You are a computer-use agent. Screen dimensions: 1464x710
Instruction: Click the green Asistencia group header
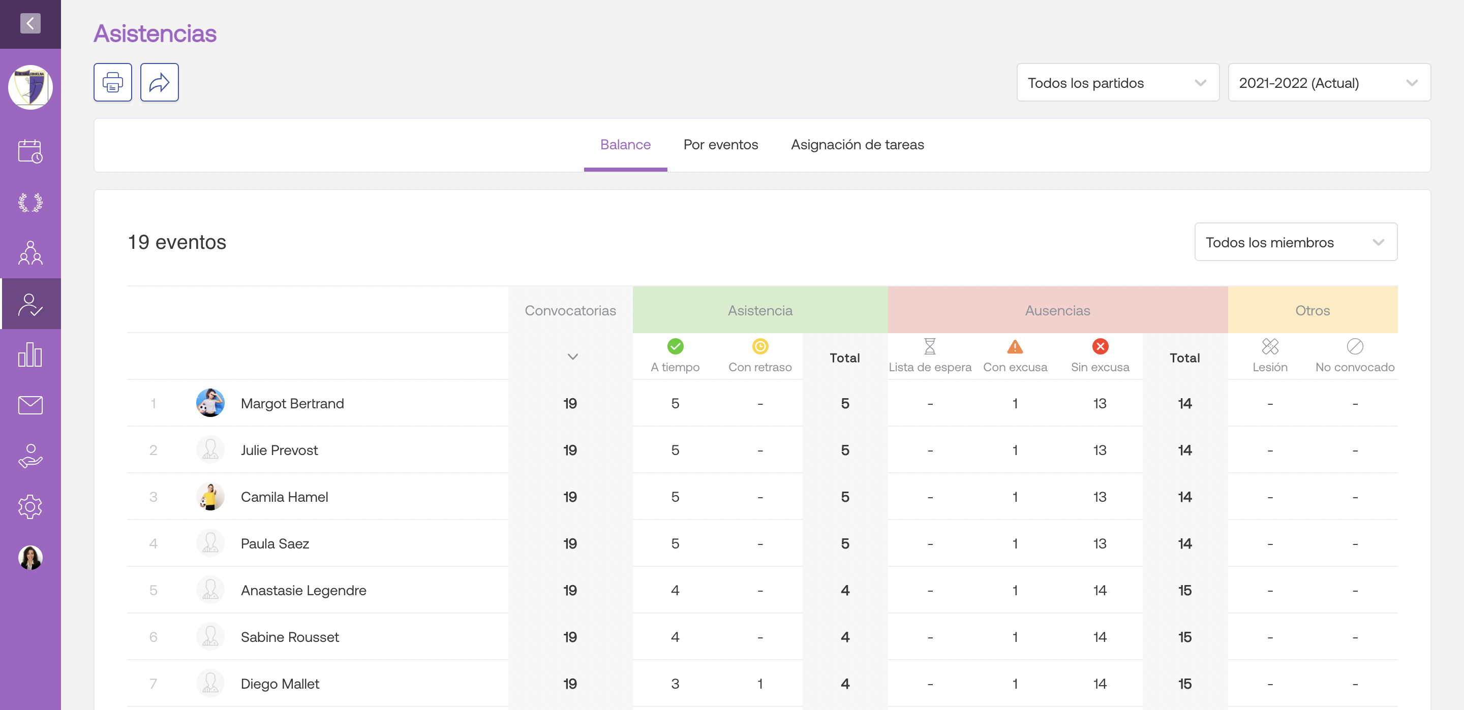click(760, 310)
